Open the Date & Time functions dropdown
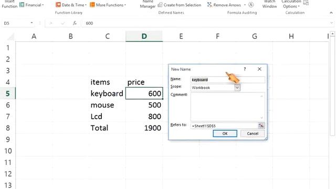Viewport: 336px width, 189px height. (x=71, y=5)
